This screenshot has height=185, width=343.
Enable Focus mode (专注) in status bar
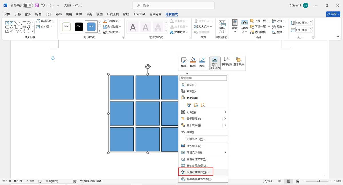click(x=268, y=181)
